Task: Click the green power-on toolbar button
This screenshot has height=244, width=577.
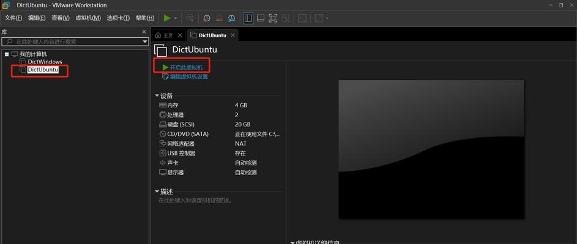Action: tap(167, 18)
